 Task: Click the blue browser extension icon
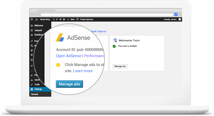pyautogui.click(x=176, y=15)
